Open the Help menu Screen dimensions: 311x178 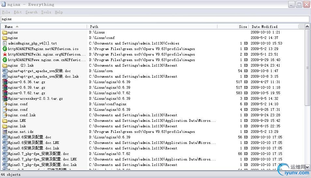[x=59, y=12]
